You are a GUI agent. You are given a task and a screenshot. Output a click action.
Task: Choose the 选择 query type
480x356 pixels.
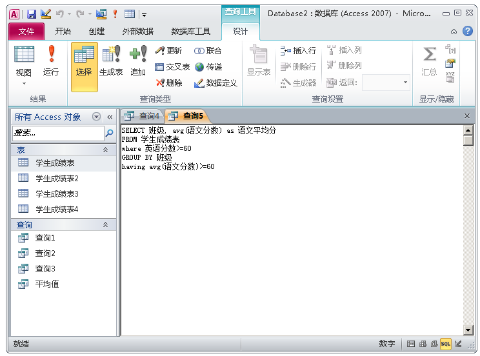pyautogui.click(x=84, y=66)
